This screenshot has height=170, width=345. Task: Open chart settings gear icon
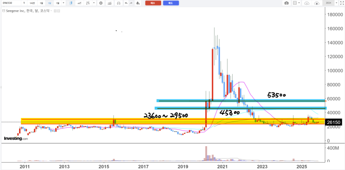(x=101, y=3)
